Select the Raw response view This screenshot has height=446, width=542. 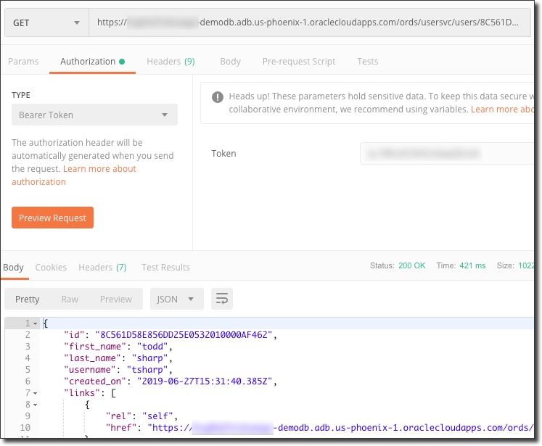[x=70, y=300]
